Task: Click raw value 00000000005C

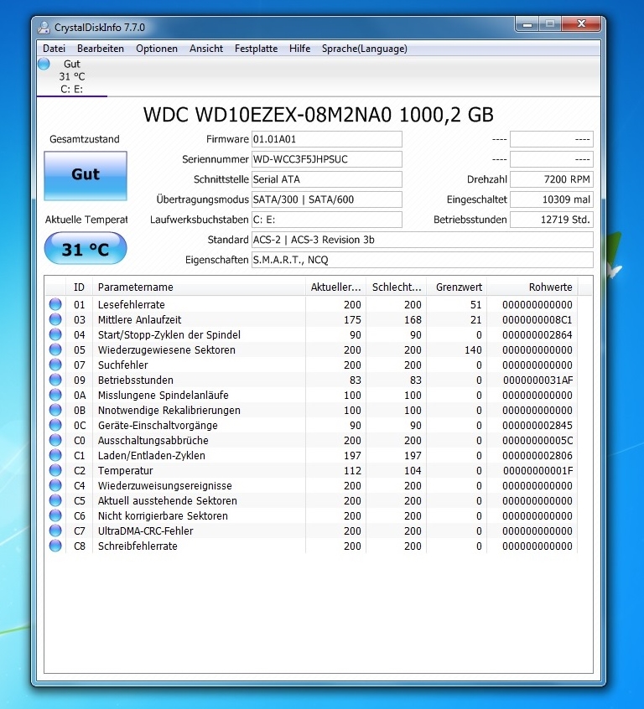Action: [538, 441]
